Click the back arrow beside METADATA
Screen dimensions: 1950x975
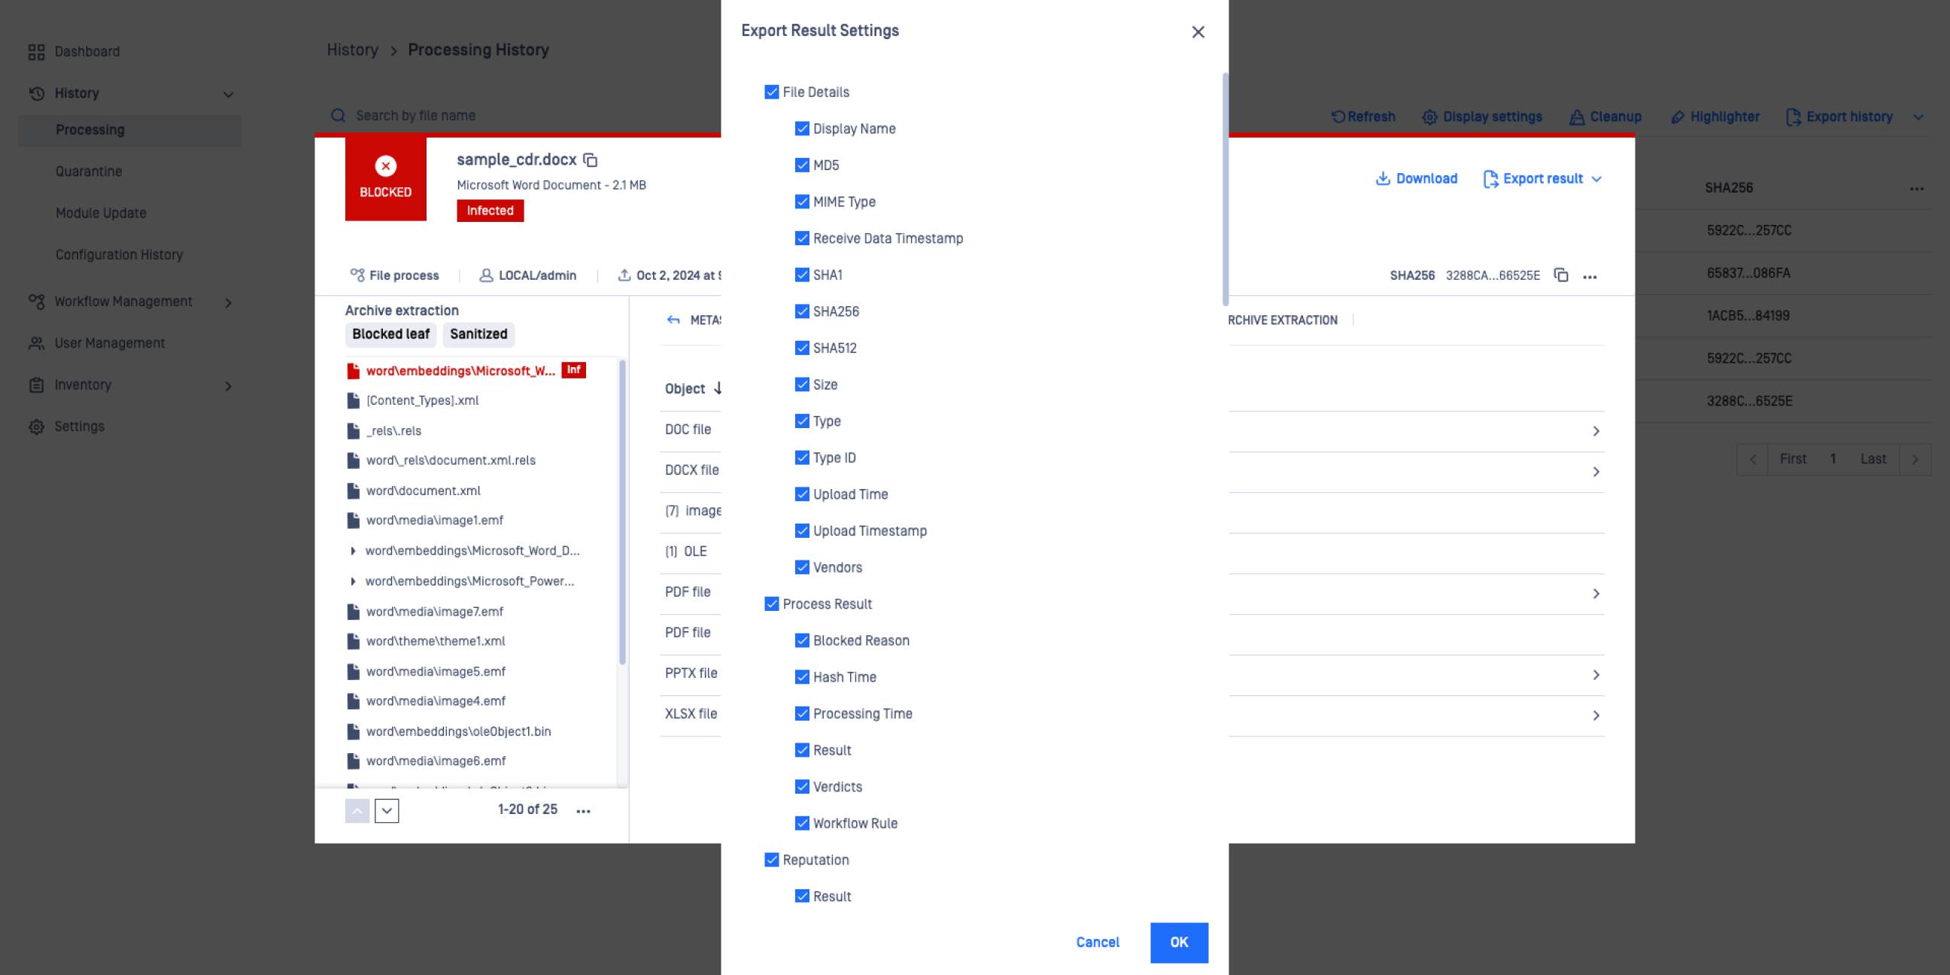click(x=673, y=320)
